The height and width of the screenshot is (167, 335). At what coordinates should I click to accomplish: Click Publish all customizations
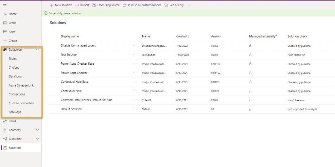[142, 5]
